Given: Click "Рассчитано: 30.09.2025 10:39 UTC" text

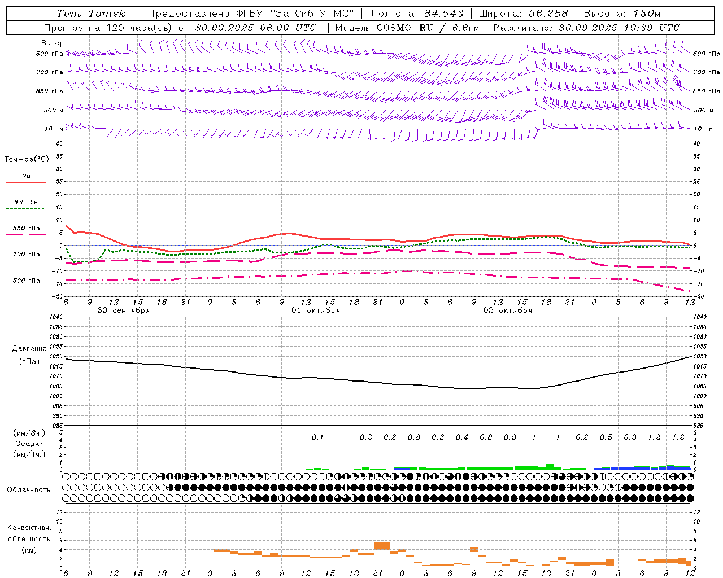Looking at the screenshot, I should point(586,28).
